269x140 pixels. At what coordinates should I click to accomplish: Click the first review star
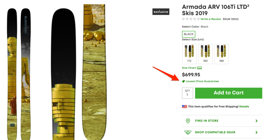(x=183, y=19)
